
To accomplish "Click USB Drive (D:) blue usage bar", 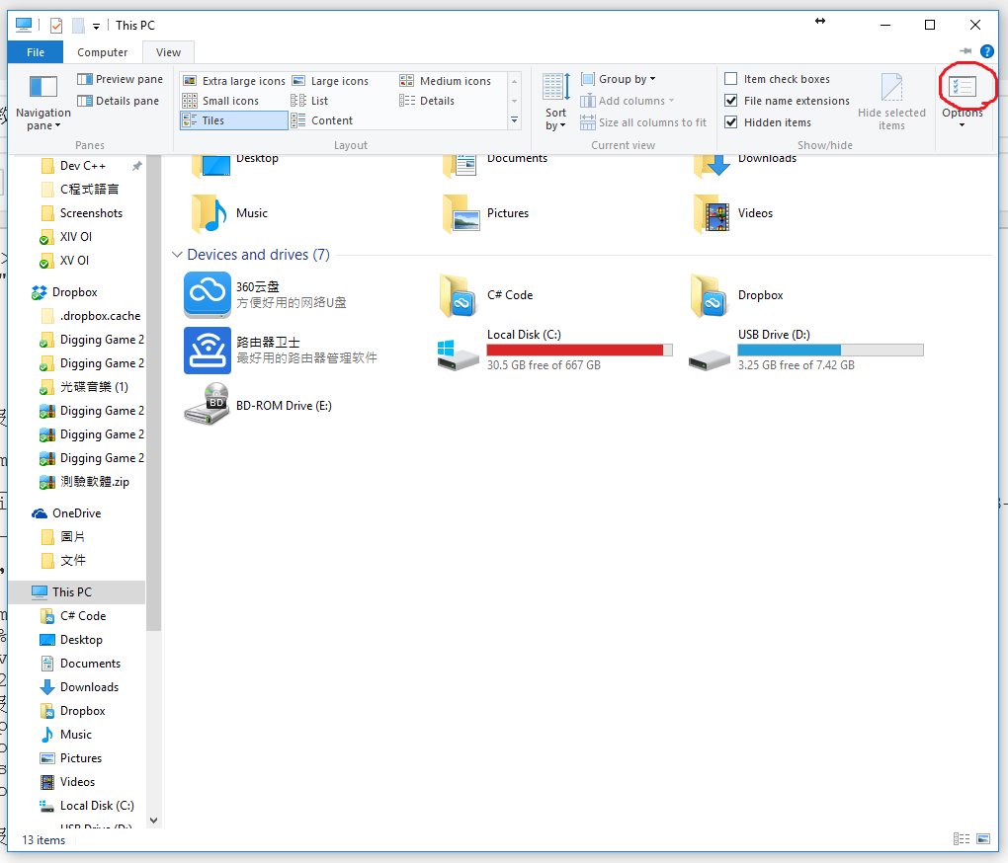I will coord(830,350).
